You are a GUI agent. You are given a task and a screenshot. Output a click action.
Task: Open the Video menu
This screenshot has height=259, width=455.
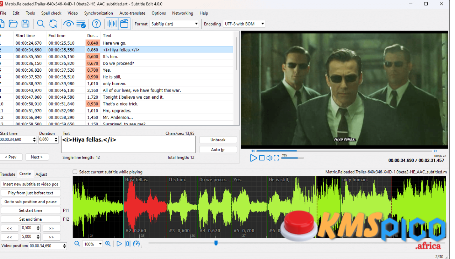click(x=73, y=13)
